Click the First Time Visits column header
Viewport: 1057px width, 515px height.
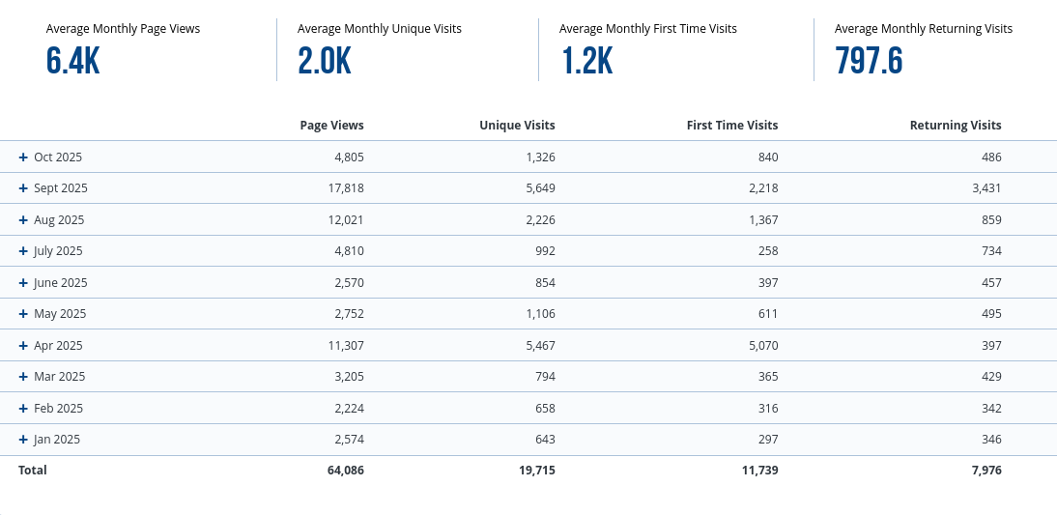(731, 126)
